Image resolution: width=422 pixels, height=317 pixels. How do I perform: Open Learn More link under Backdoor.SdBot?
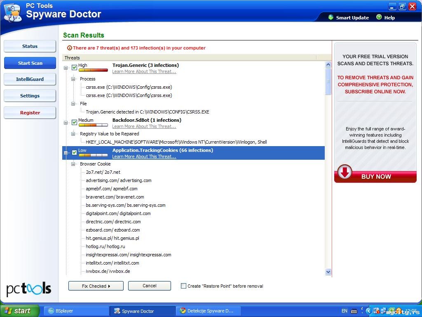point(144,126)
